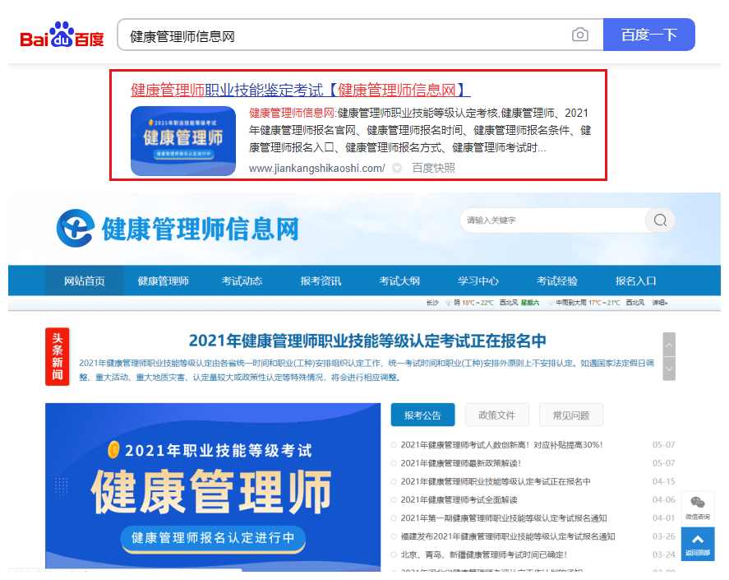Click 健康管理师报名认定进行中 banner button
Viewport: 729px width, 580px height.
(x=213, y=539)
